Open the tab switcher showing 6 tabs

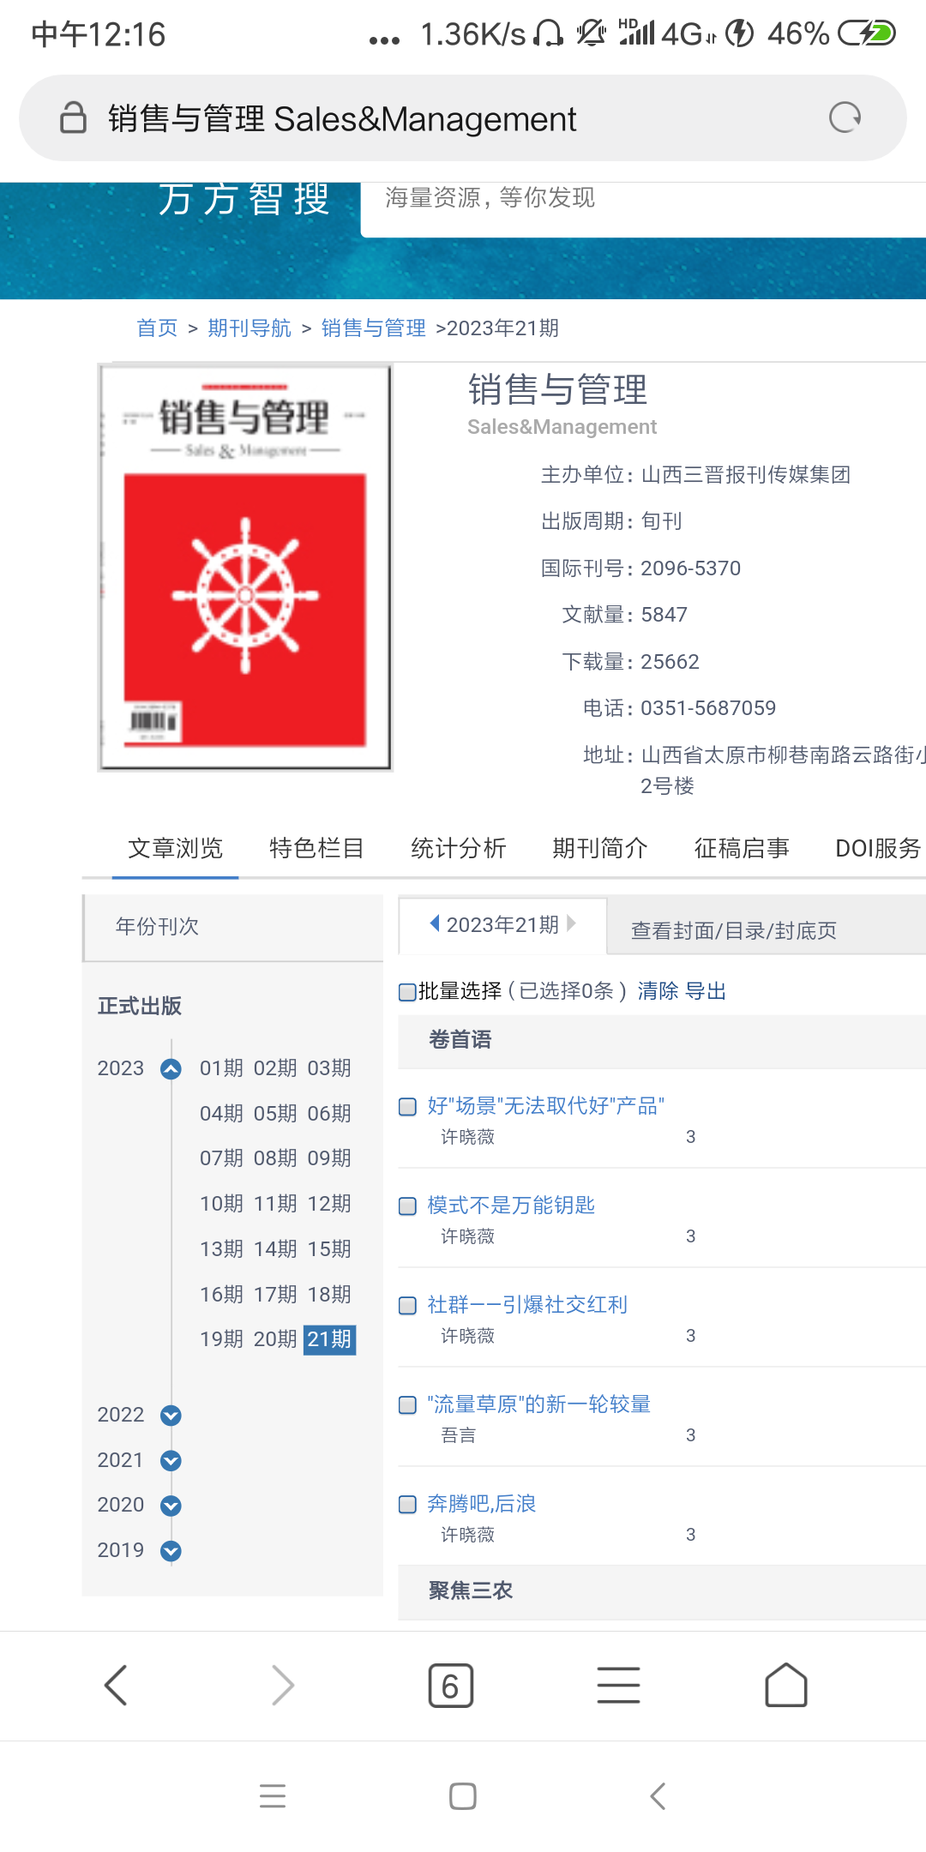point(451,1686)
